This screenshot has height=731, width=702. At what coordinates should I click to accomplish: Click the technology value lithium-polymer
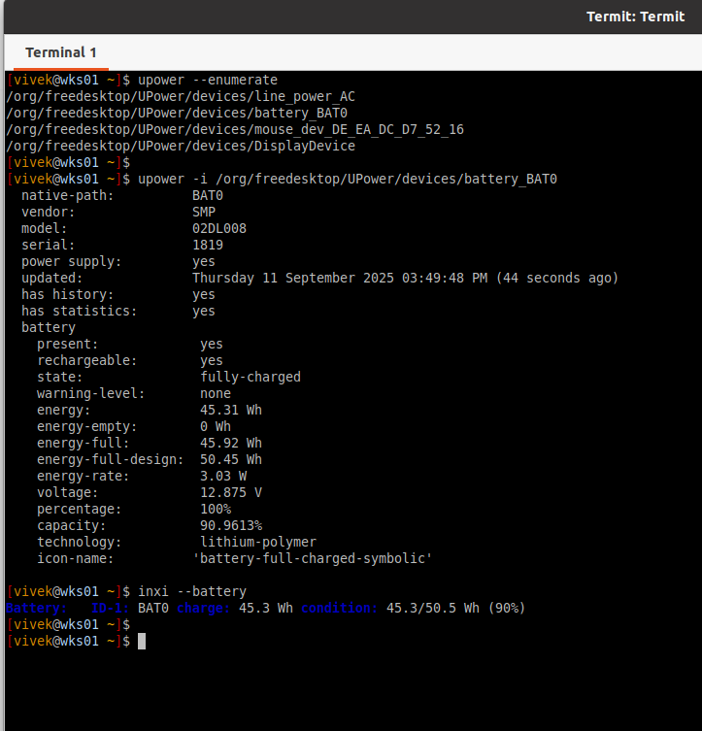(x=258, y=542)
